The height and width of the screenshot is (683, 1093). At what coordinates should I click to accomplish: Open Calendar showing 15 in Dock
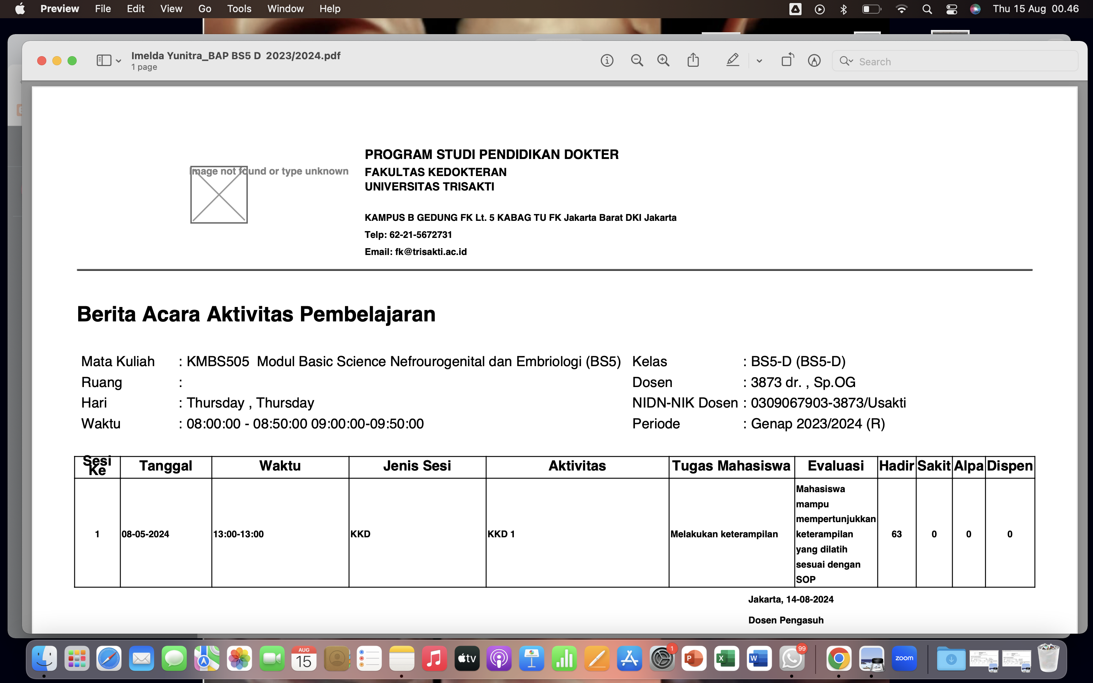click(304, 659)
